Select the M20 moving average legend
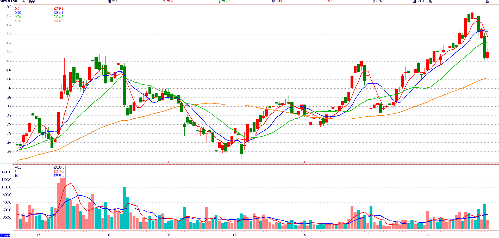Image resolution: width=499 pixels, height=238 pixels. pos(18,17)
